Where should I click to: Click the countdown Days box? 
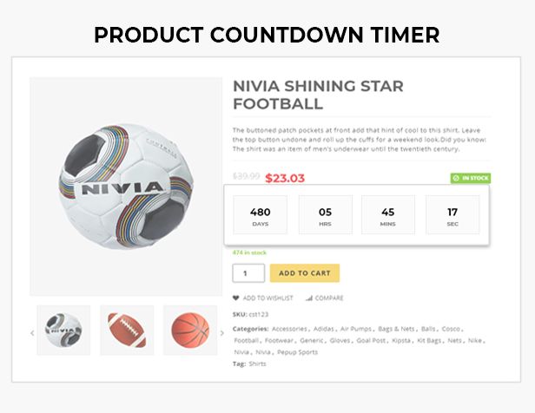click(x=261, y=214)
